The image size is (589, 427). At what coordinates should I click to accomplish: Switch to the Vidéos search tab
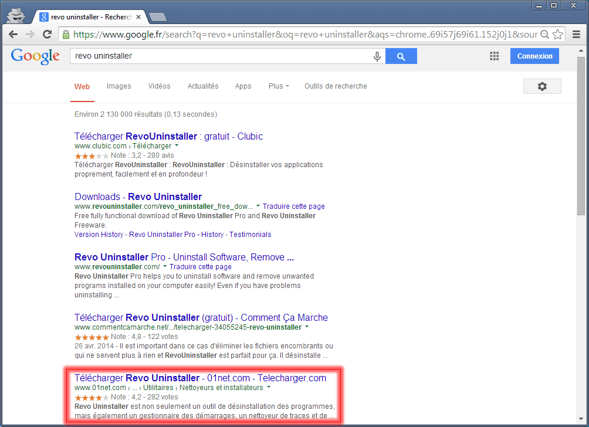tap(159, 86)
